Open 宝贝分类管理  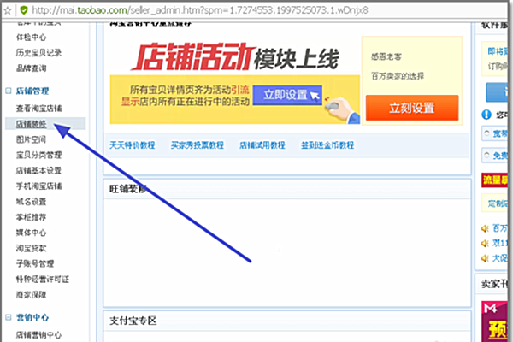click(x=38, y=155)
